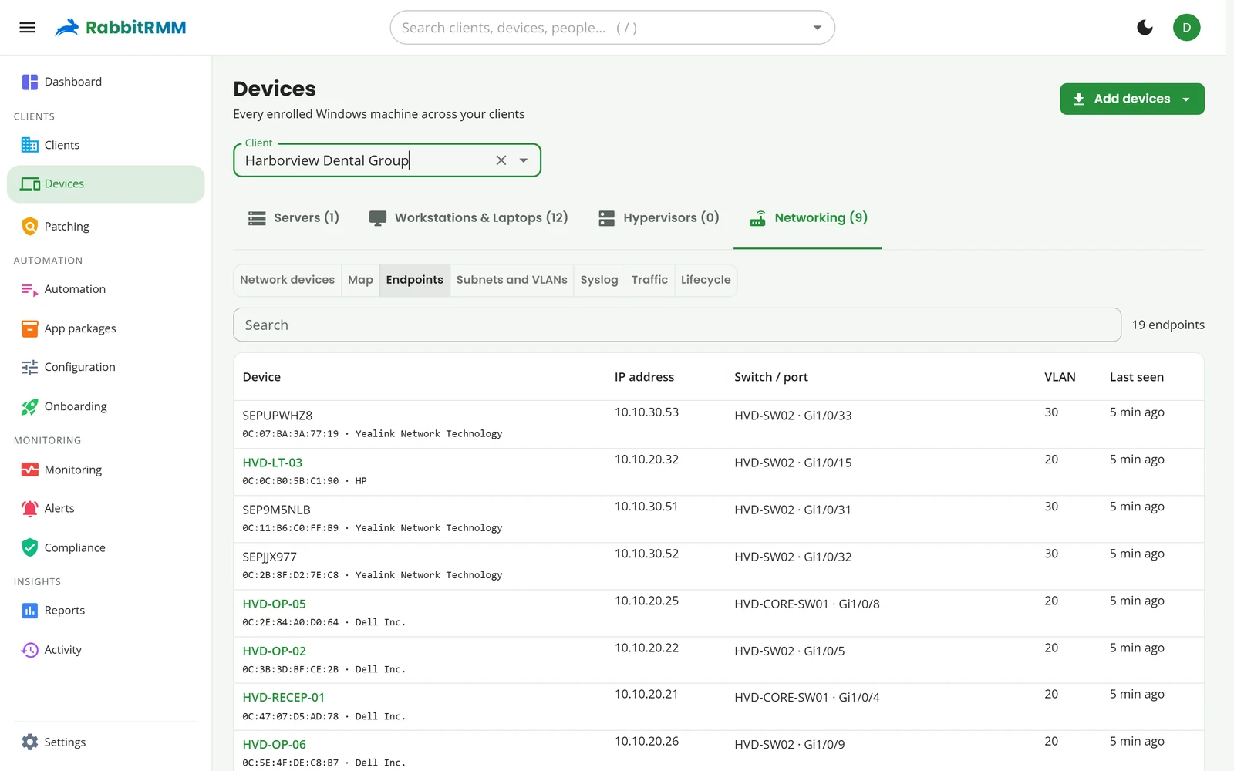
Task: Open Monitoring in the sidebar
Action: click(x=106, y=470)
